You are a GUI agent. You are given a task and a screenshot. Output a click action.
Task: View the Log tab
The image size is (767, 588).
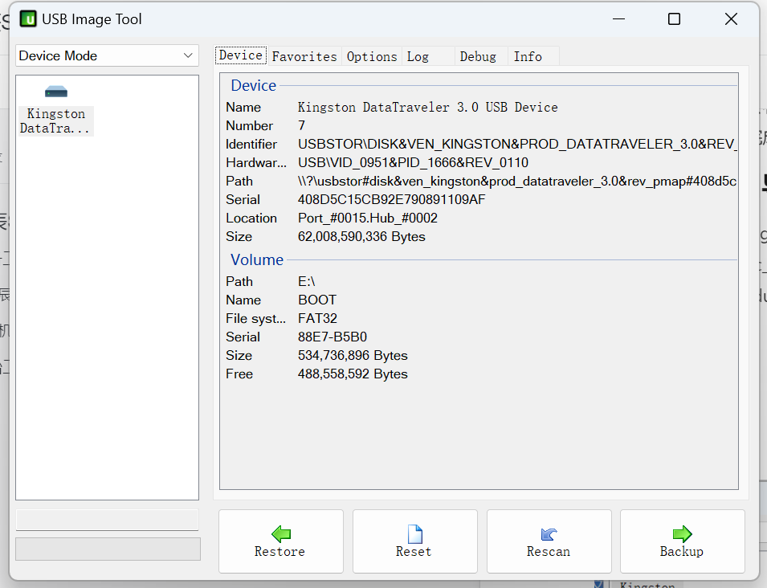click(418, 56)
